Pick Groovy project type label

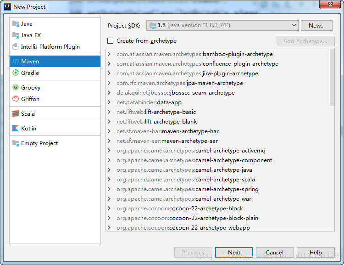[x=31, y=88]
